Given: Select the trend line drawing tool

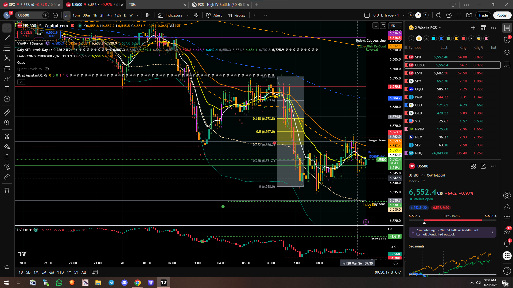Looking at the screenshot, I should 7,38.
